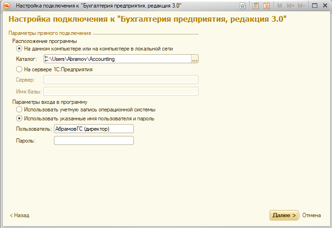Screen dimensions: 332x228
Task: Maximize the connection setup window
Action: pos(315,6)
